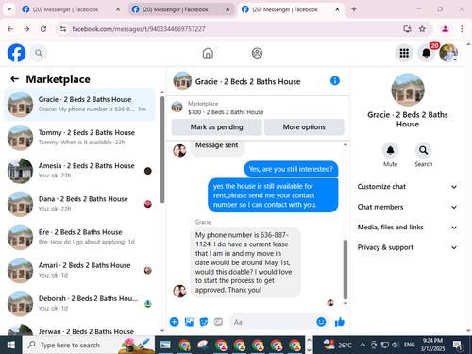Click the chat messages scrollbar
Image resolution: width=472 pixels, height=354 pixels.
tap(346, 269)
